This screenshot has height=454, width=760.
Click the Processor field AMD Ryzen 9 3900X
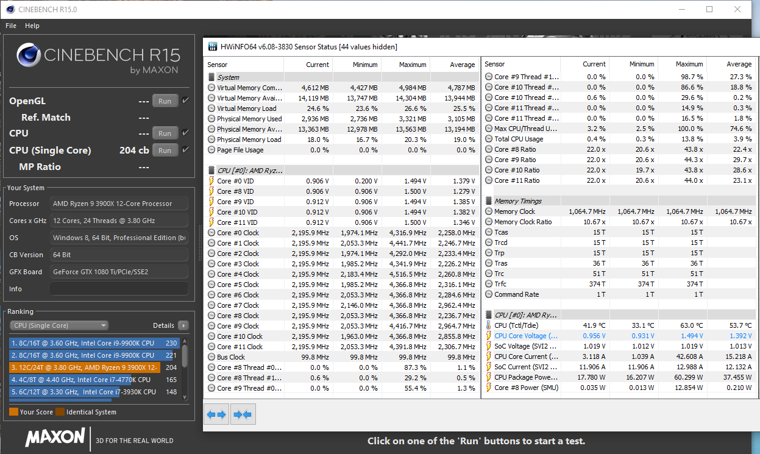pyautogui.click(x=119, y=204)
